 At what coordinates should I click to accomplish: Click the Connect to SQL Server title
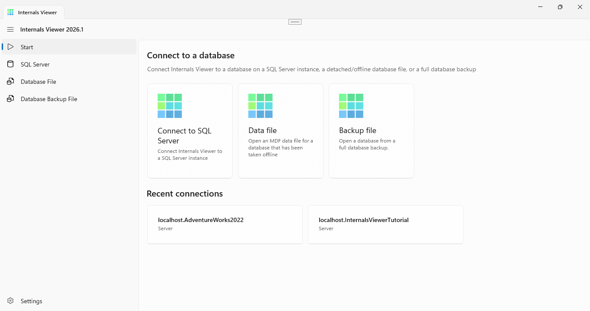(184, 136)
